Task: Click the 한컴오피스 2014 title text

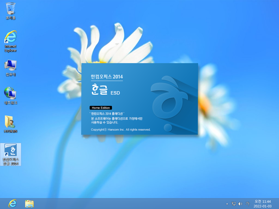Action: [107, 76]
